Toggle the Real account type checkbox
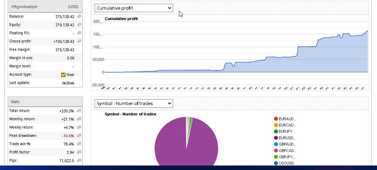Image resolution: width=377 pixels, height=170 pixels. (x=63, y=75)
